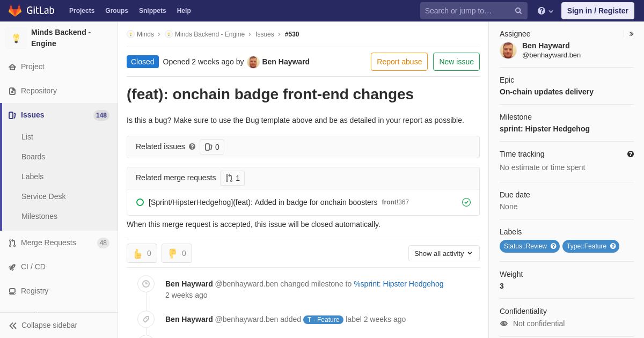This screenshot has height=338, width=644.
Task: Open Ben Hayward's assignee avatar
Action: click(x=508, y=50)
